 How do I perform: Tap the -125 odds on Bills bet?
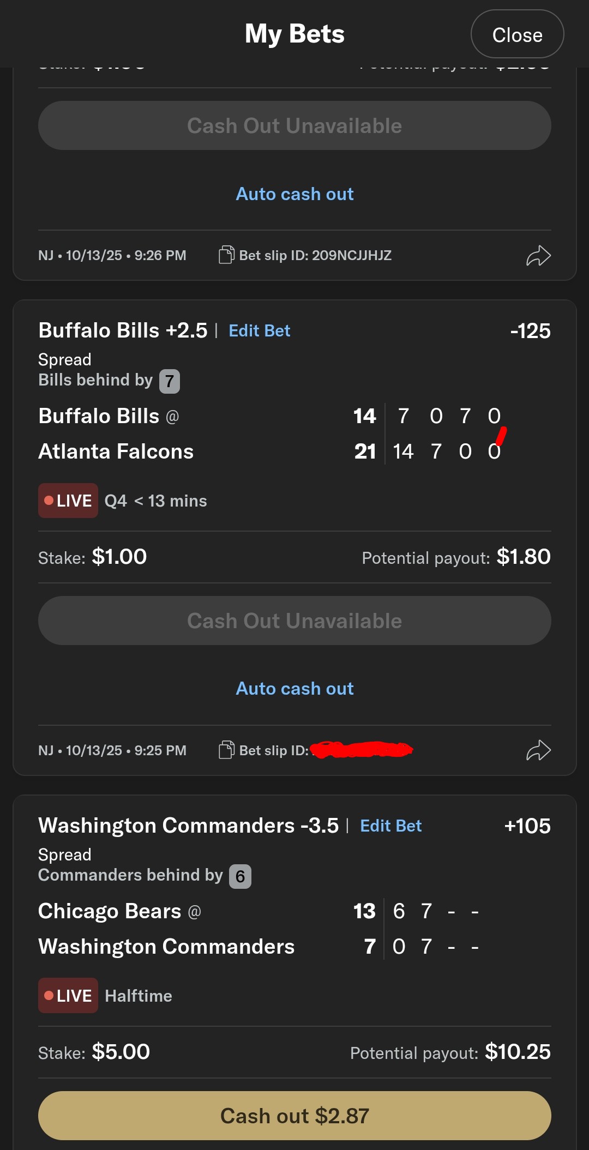[x=530, y=331]
